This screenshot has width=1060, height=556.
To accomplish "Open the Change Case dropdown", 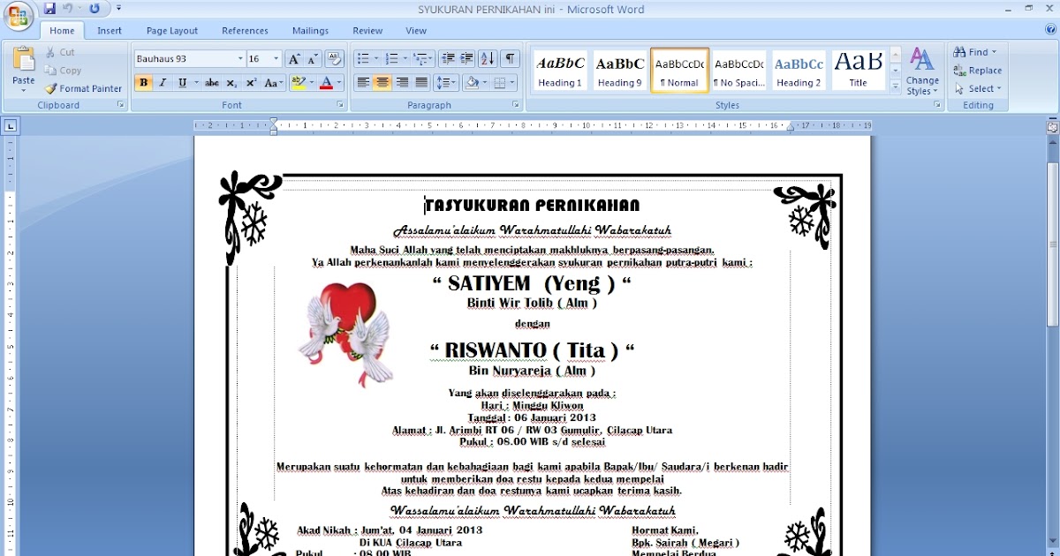I will pos(274,83).
